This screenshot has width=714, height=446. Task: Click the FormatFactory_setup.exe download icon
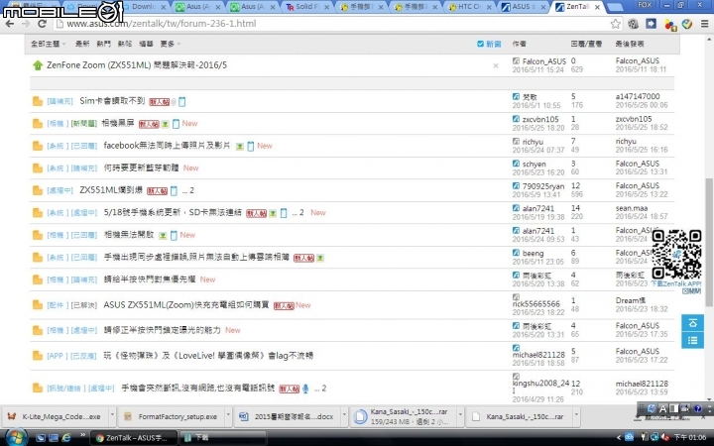point(128,416)
